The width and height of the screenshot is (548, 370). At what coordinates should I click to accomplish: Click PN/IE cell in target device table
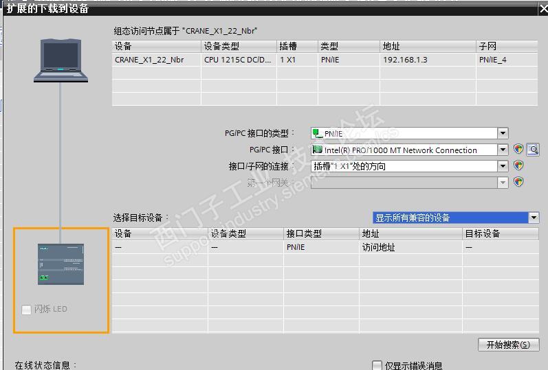coord(321,247)
